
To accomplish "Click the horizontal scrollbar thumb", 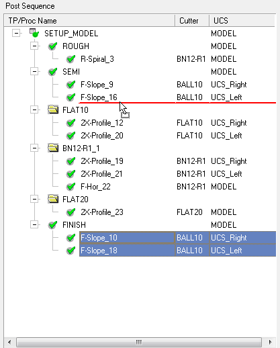I will coord(139,342).
